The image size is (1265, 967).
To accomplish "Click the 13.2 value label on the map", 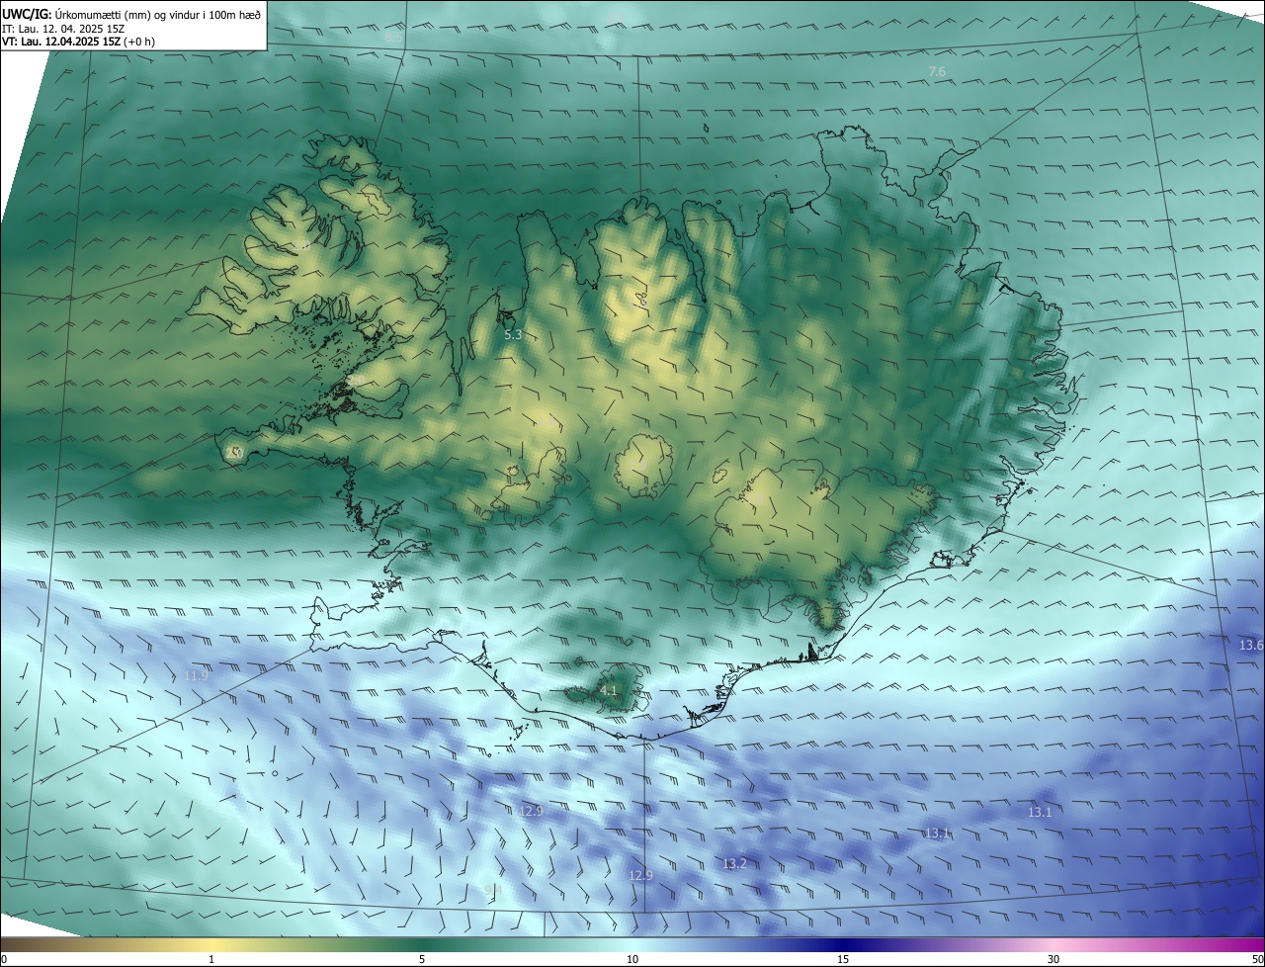I will click(734, 864).
